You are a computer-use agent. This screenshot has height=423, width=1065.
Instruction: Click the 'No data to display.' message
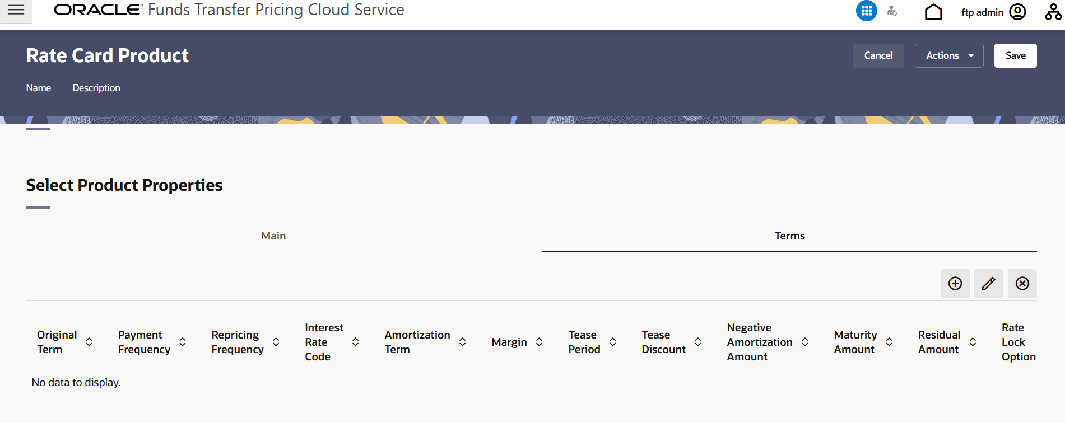tap(76, 382)
